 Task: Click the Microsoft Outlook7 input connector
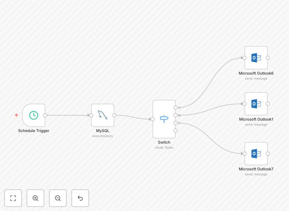(x=245, y=153)
